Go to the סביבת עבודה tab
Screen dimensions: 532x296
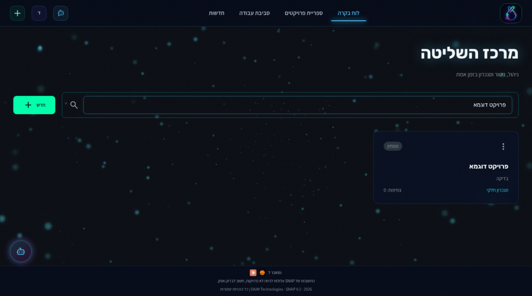click(255, 13)
